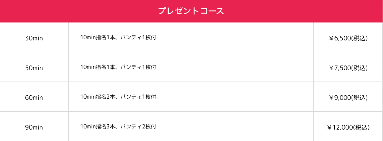Click the 10min指名2本 text

coord(97,97)
